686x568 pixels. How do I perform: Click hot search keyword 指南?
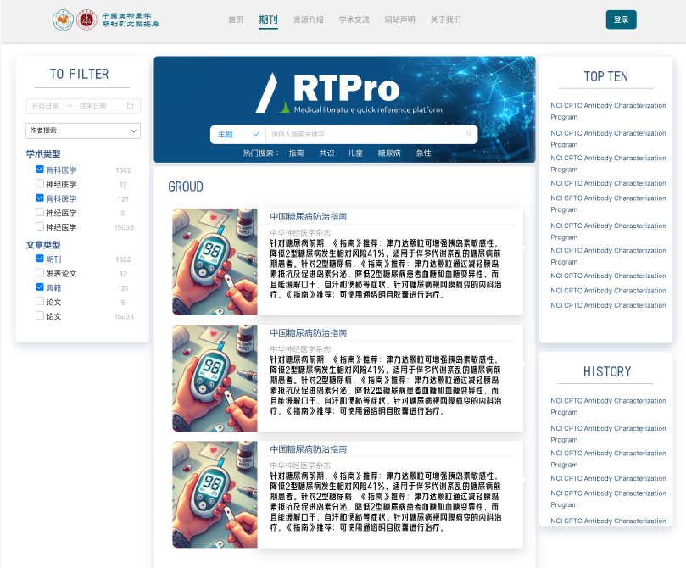(x=296, y=153)
